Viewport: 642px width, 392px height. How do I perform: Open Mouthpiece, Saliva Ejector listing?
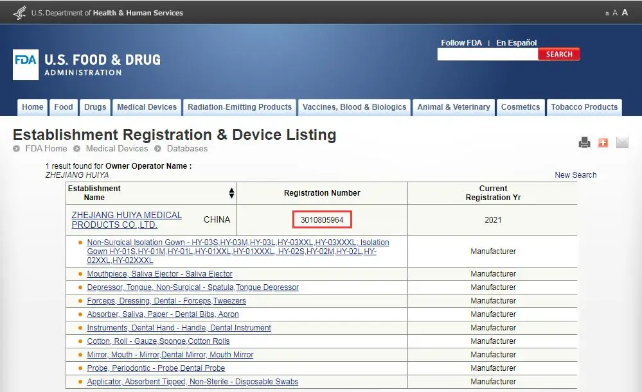click(x=159, y=274)
